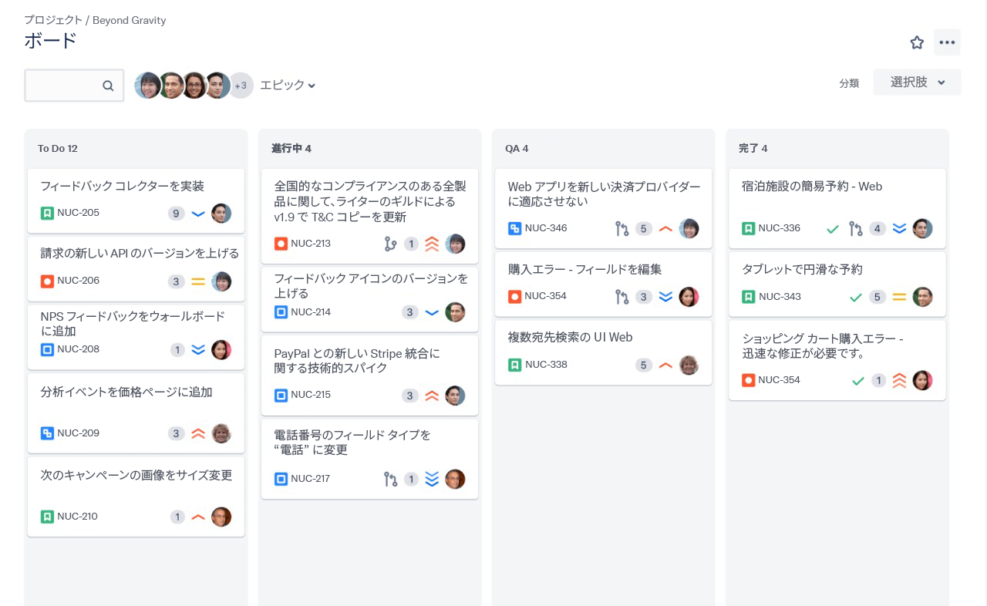Open the Beyond Gravity breadcrumb link
This screenshot has height=606, width=987.
129,20
